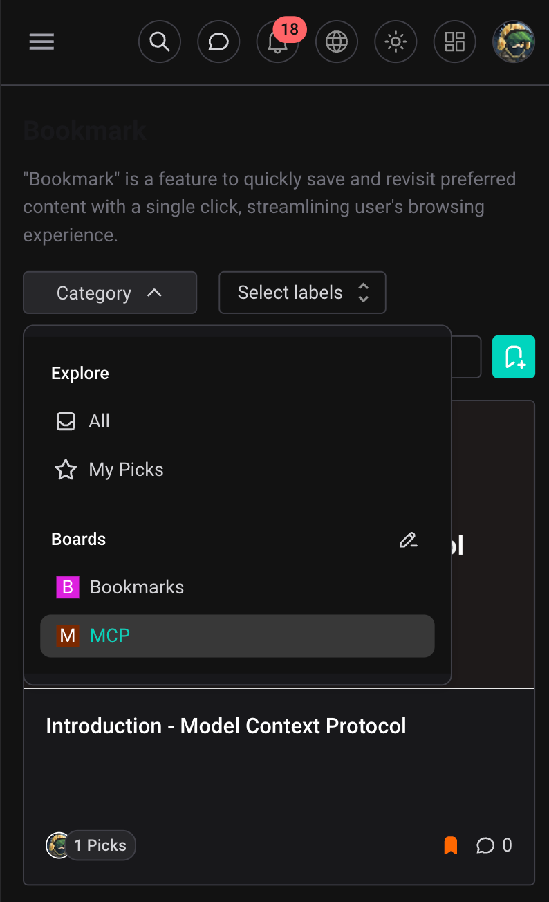This screenshot has height=902, width=549.
Task: Open notifications bell with 18 badge
Action: [x=278, y=42]
